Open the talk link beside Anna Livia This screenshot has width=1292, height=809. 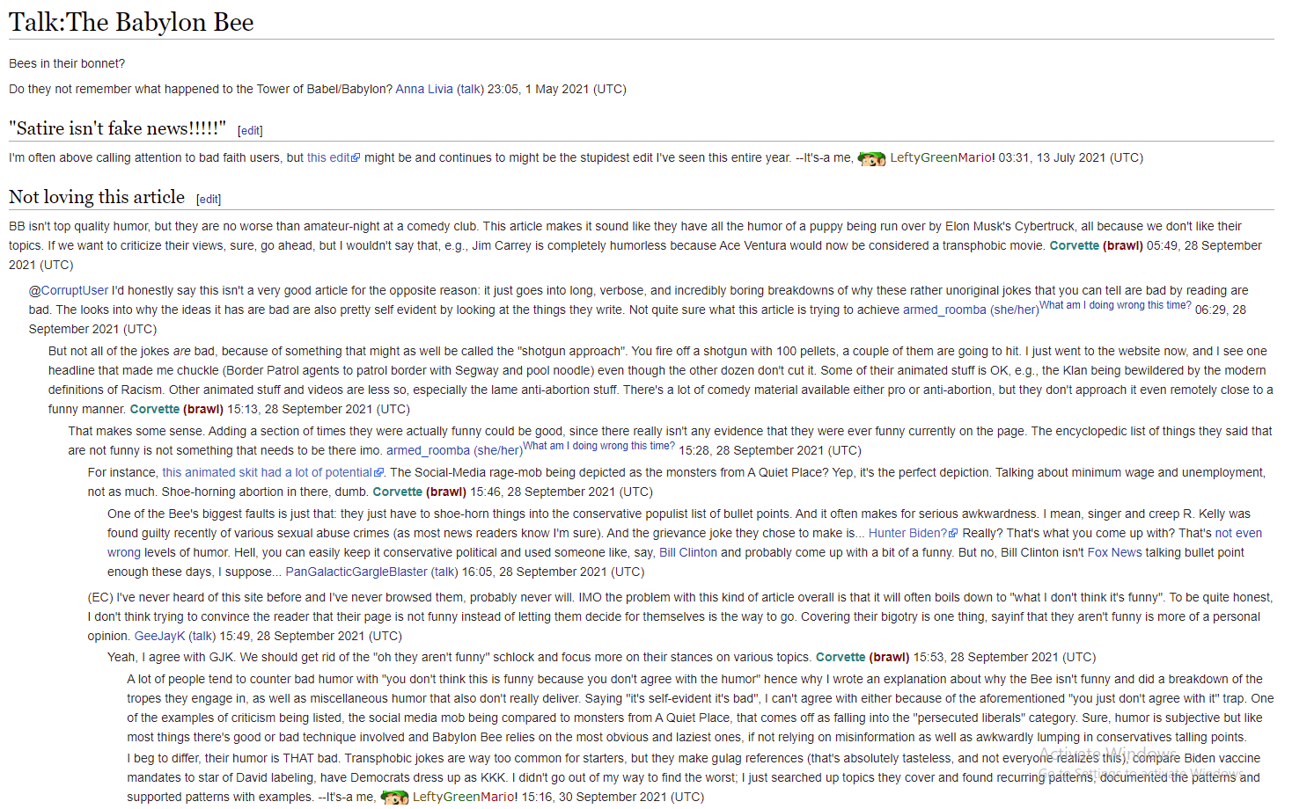tap(471, 89)
